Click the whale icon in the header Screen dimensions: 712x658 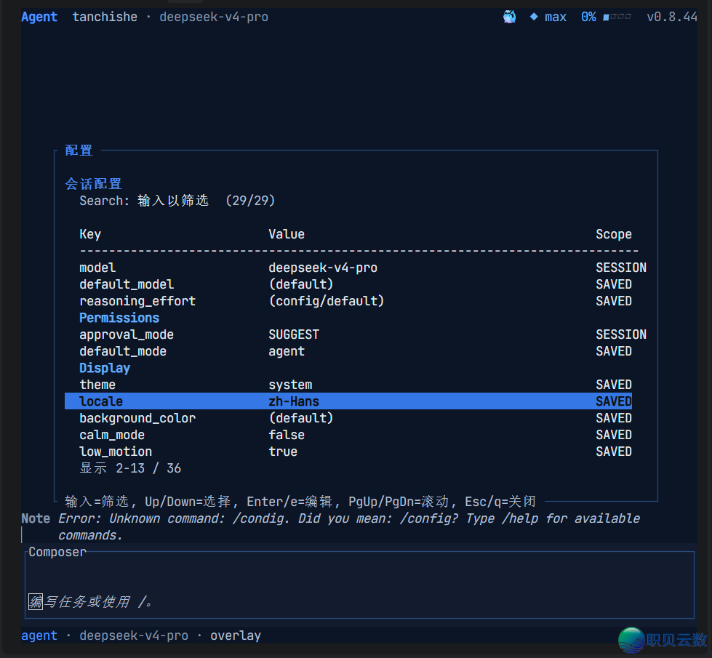[509, 17]
